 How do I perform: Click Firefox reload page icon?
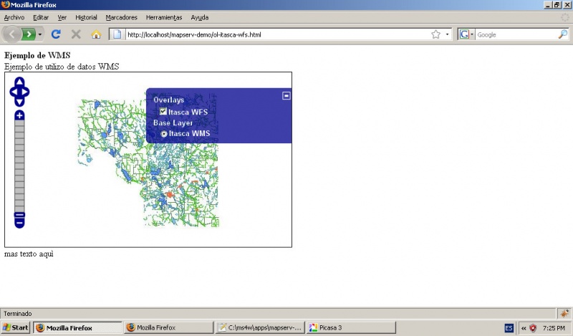click(x=56, y=34)
